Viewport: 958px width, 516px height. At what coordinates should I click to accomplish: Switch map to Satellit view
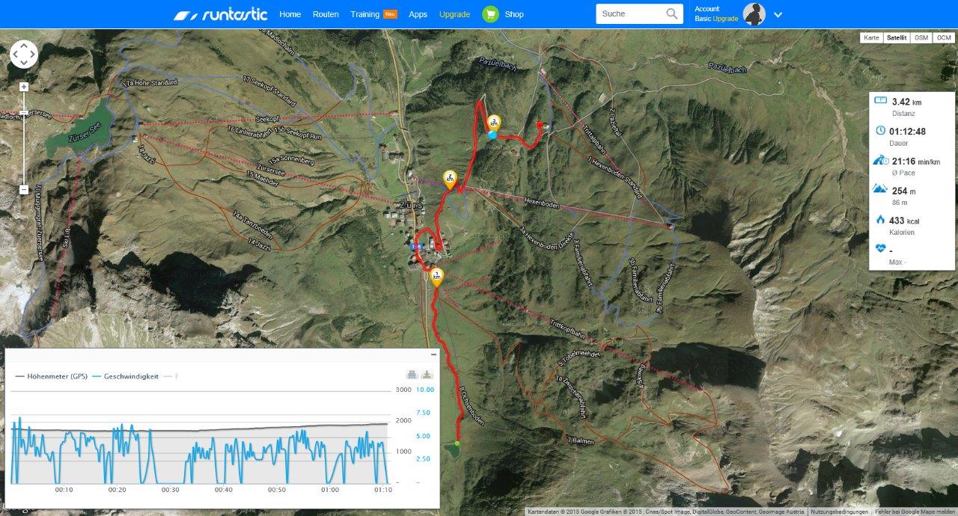coord(896,37)
